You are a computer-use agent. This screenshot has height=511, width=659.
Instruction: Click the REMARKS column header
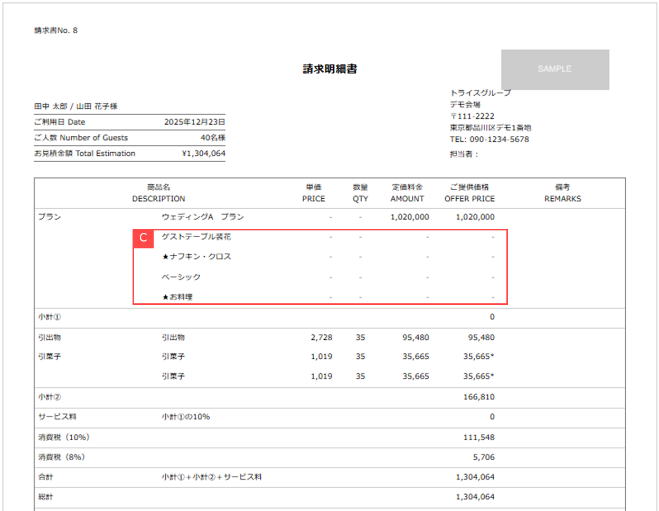[562, 199]
